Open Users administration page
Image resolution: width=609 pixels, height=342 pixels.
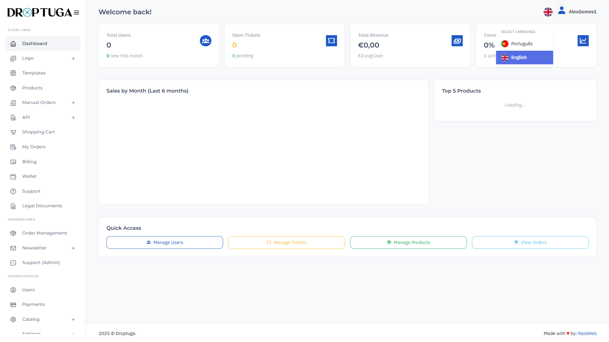tap(43, 290)
